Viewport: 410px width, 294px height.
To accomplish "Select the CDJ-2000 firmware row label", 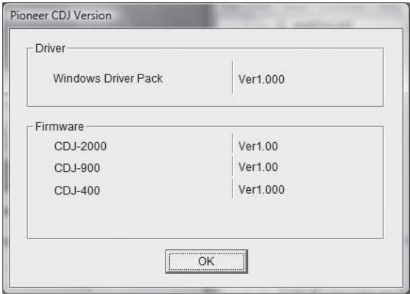I will point(80,146).
